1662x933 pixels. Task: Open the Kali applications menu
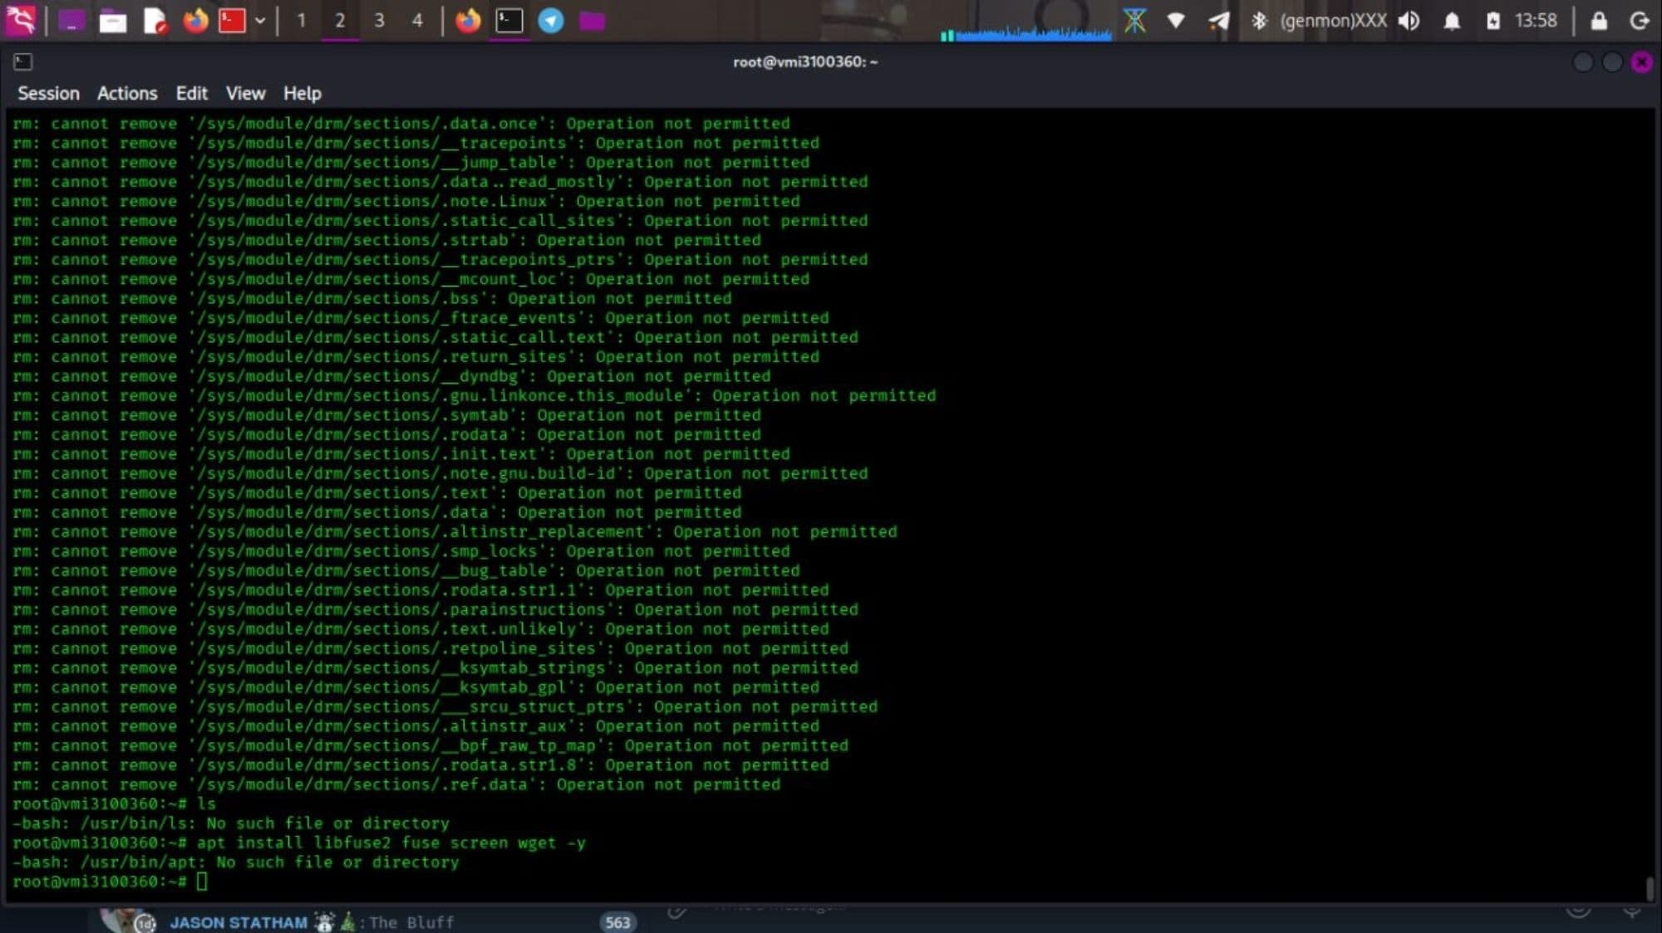coord(20,20)
